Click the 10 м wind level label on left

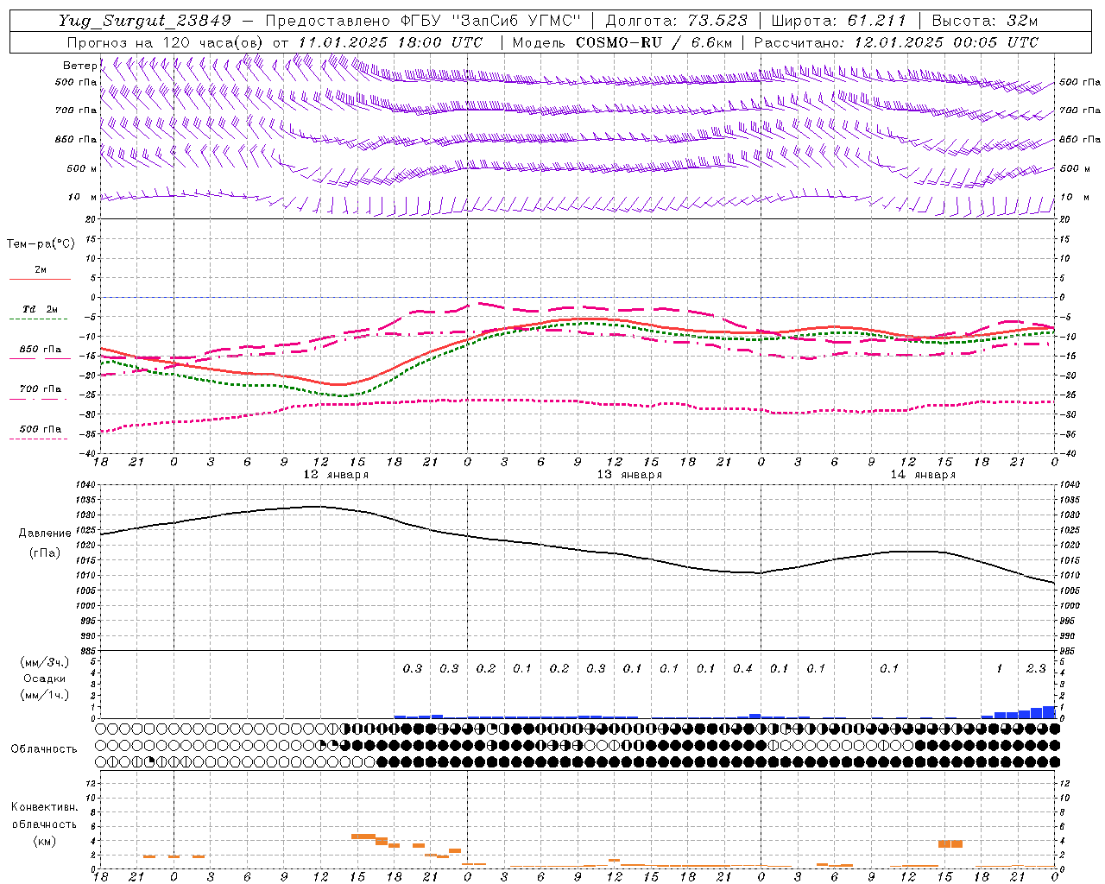82,197
